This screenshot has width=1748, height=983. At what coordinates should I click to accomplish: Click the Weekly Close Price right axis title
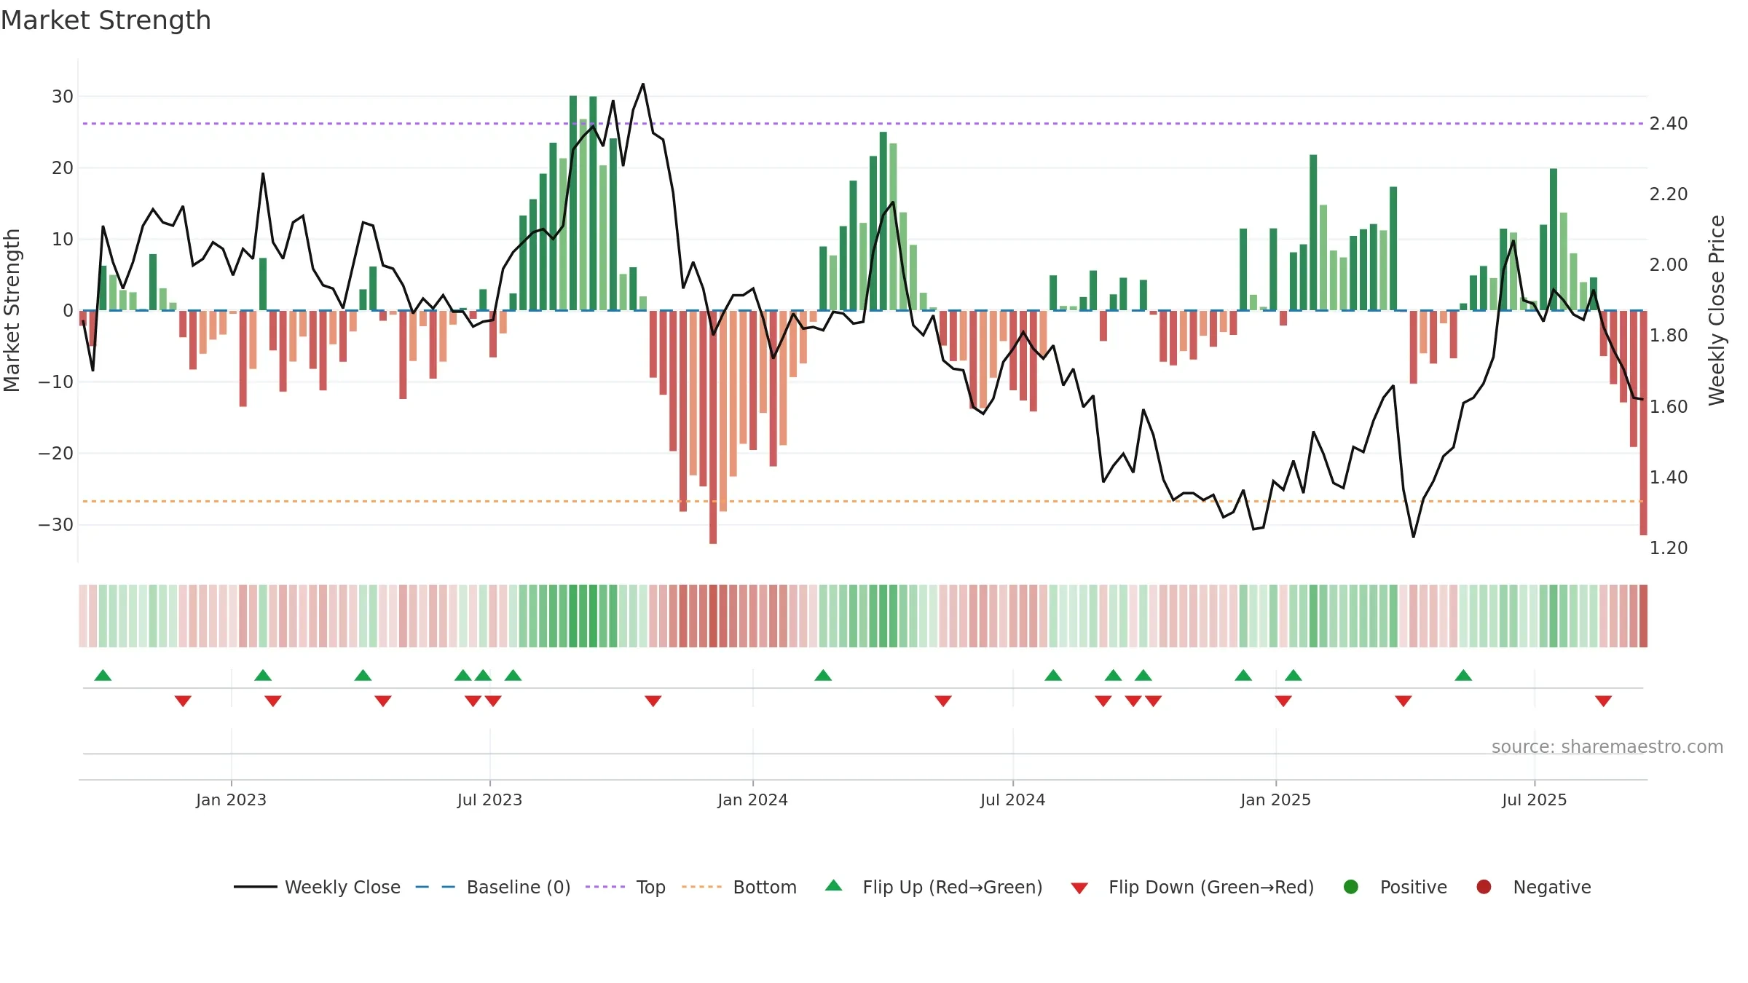pyautogui.click(x=1717, y=310)
